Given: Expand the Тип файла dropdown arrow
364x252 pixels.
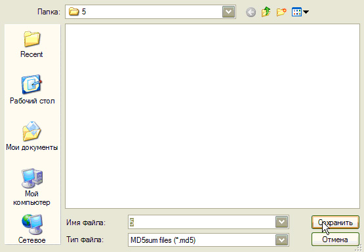Looking at the screenshot, I should [x=281, y=240].
